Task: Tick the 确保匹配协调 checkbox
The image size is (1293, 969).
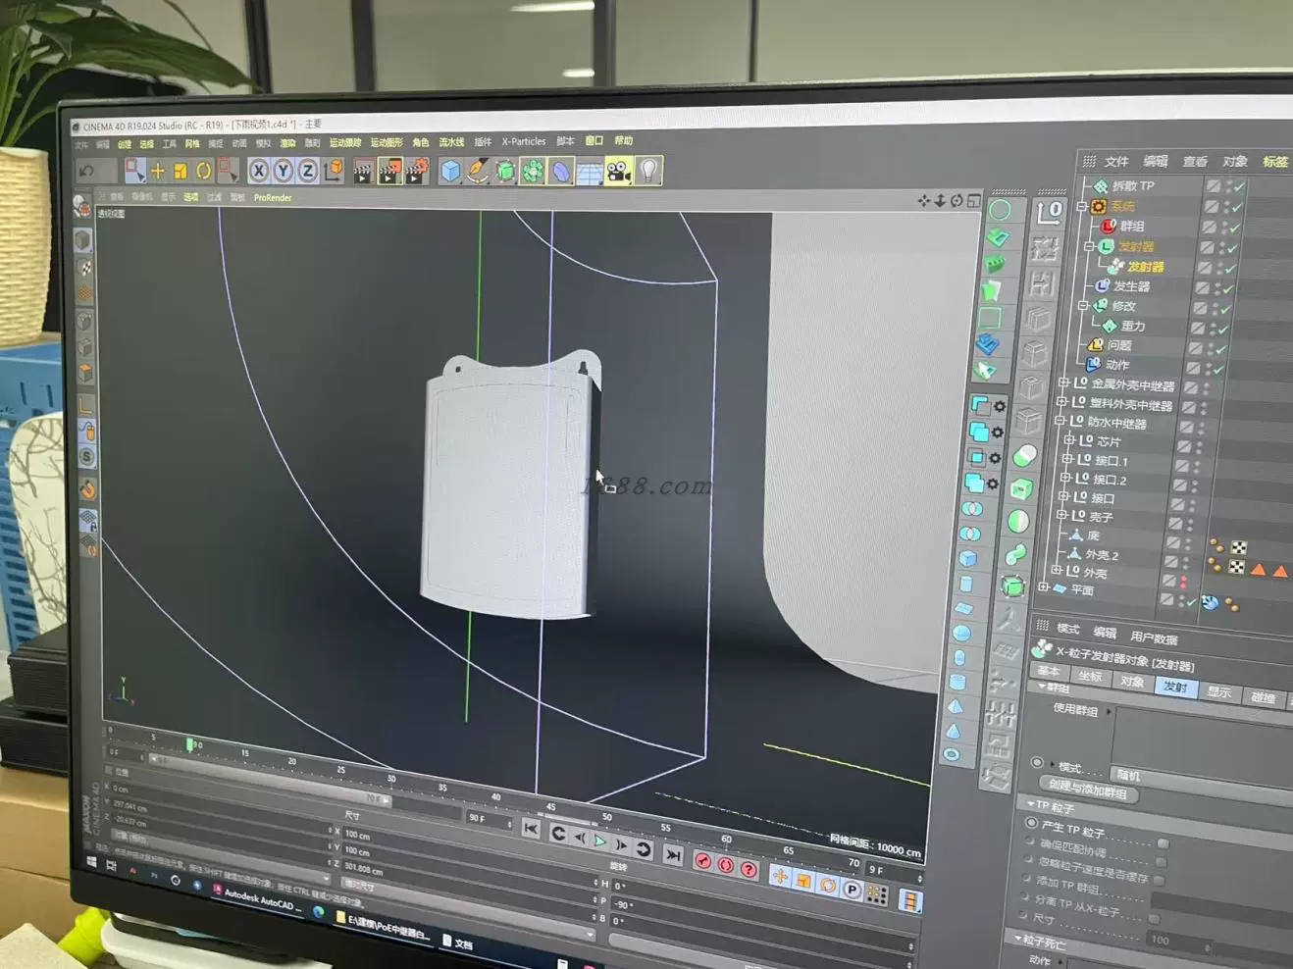Action: coord(1163,843)
